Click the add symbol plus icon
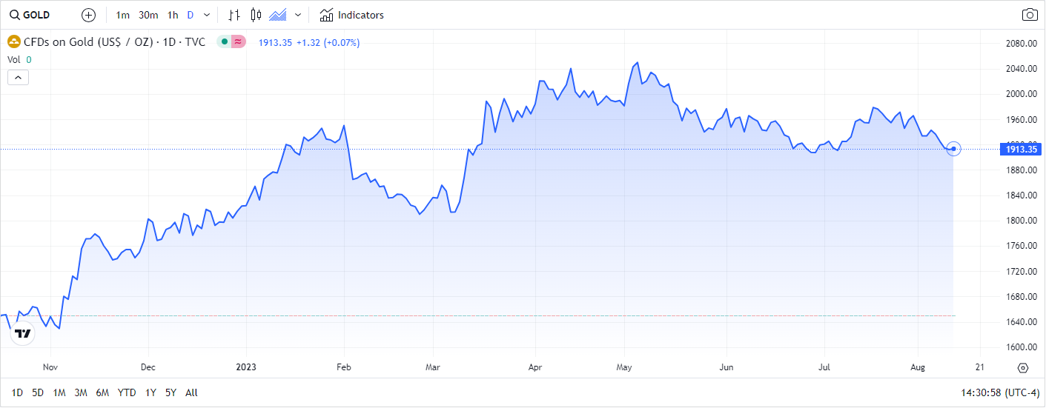The image size is (1046, 408). pyautogui.click(x=89, y=15)
